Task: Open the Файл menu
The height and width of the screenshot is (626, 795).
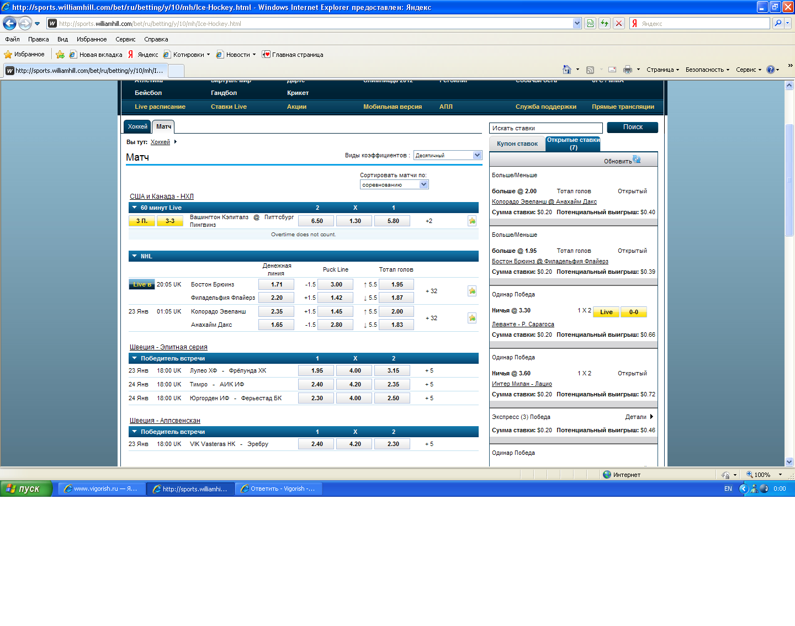Action: tap(12, 39)
